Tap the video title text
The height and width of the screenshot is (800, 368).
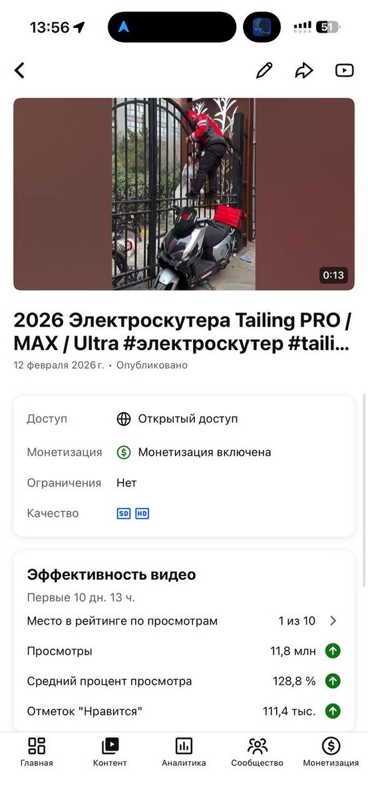pos(182,331)
